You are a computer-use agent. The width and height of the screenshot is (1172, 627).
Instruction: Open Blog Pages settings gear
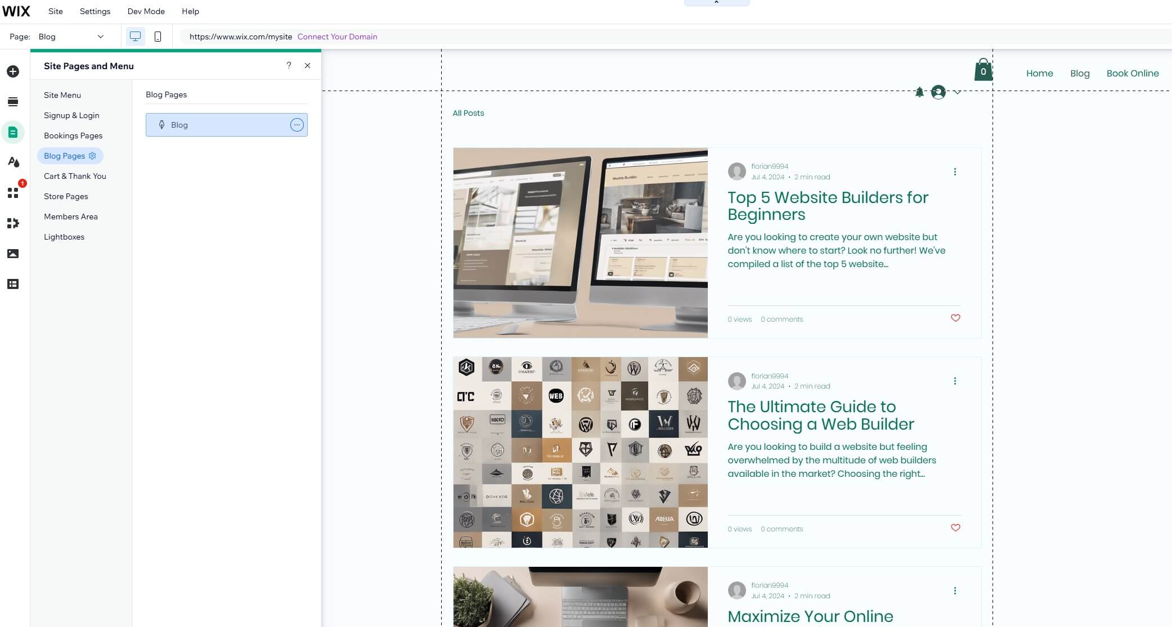pyautogui.click(x=92, y=156)
